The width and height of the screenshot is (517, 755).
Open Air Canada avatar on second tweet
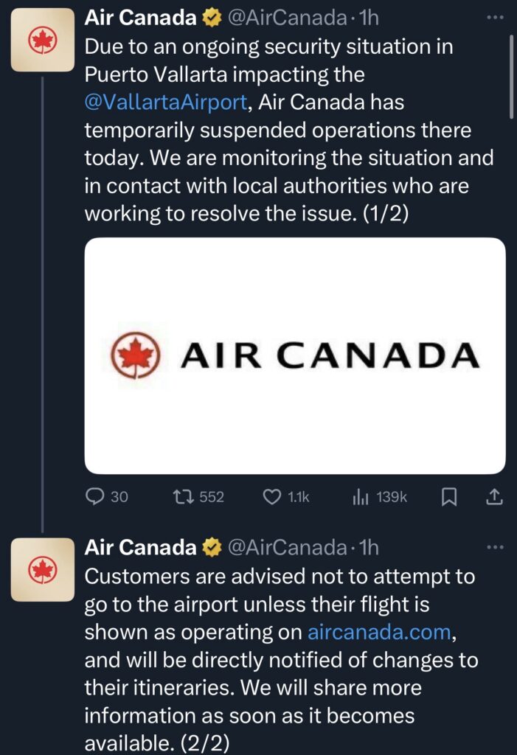[x=43, y=569]
